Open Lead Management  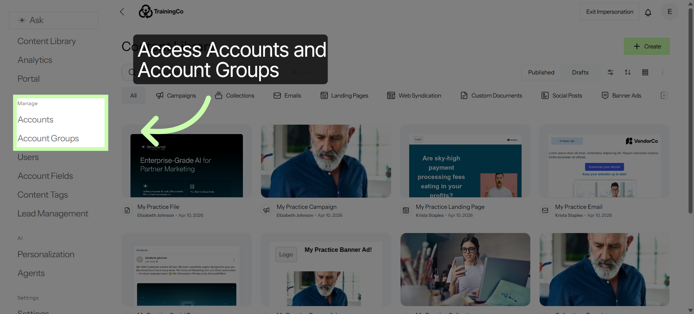53,214
